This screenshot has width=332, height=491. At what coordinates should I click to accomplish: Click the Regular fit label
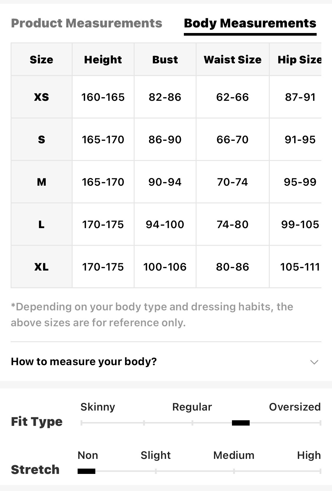coord(192,407)
